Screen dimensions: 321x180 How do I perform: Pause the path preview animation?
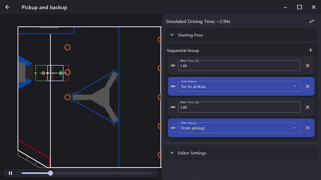click(10, 173)
